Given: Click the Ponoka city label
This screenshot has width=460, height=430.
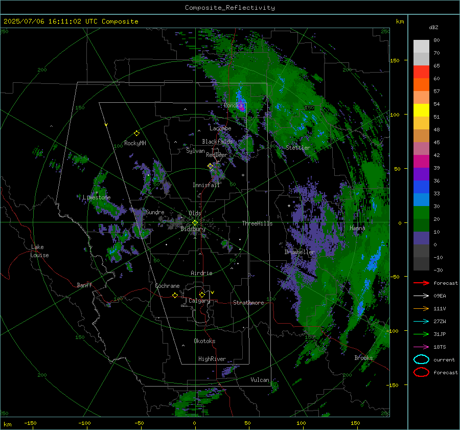Looking at the screenshot, I should click(233, 105).
